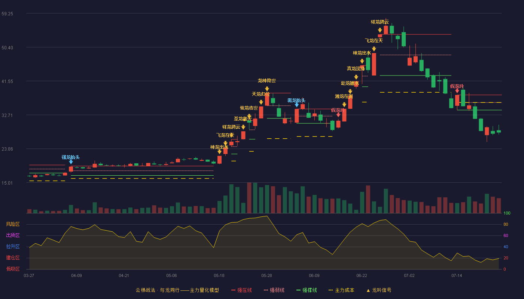Toggle the 强弱线 legend series
Screen dimensions: 524x299
click(274, 290)
